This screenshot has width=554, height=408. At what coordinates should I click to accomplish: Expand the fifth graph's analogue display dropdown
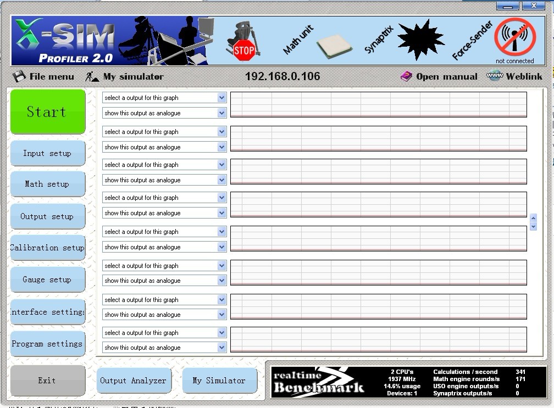pyautogui.click(x=221, y=247)
